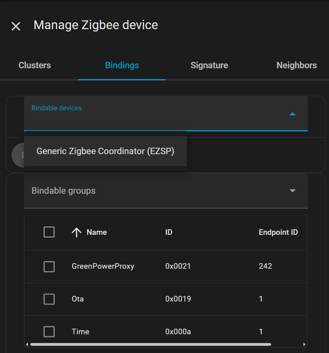The width and height of the screenshot is (329, 353).
Task: Click the sort arrow next to Name
Action: click(76, 232)
